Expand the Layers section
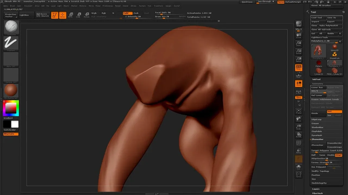348x195 pixels. click(x=316, y=189)
